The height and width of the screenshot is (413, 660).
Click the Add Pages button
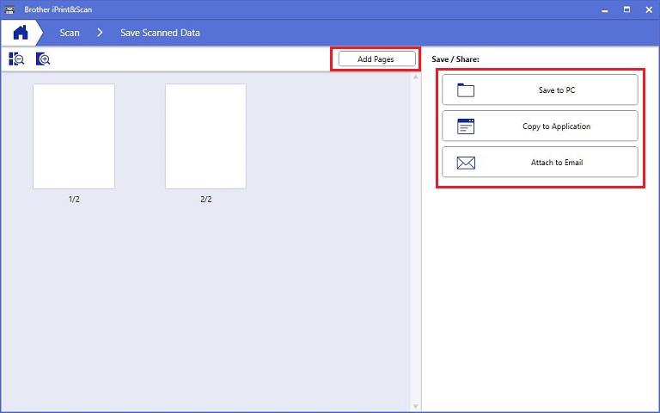coord(376,59)
